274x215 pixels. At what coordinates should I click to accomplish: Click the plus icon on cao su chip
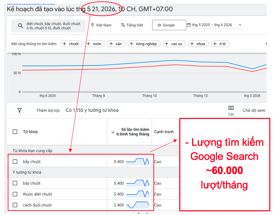coord(167,44)
